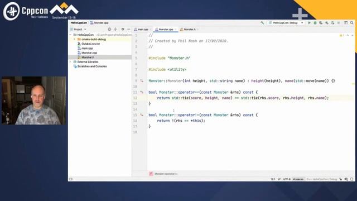The image size is (357, 201).
Task: Open Project panel gear options
Action: pos(123,29)
